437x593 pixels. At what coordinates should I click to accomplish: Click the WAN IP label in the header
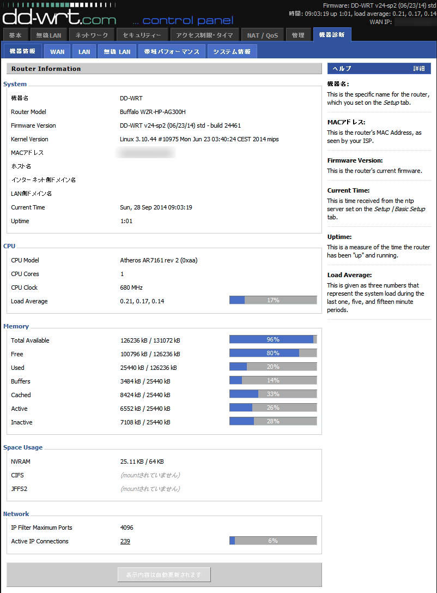tap(380, 22)
